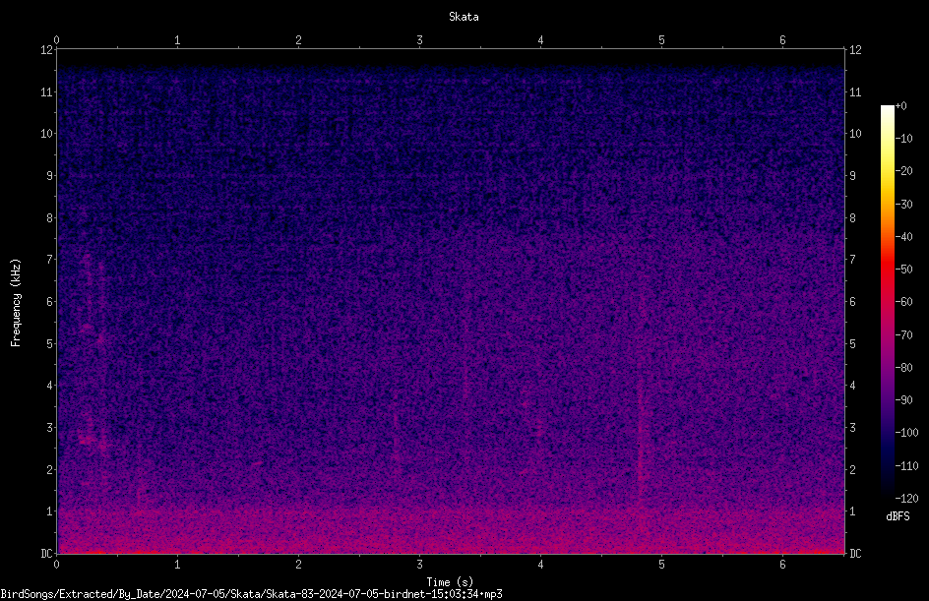This screenshot has width=929, height=601.
Task: Click the "5" tick on the right frequency axis
Action: (x=852, y=343)
